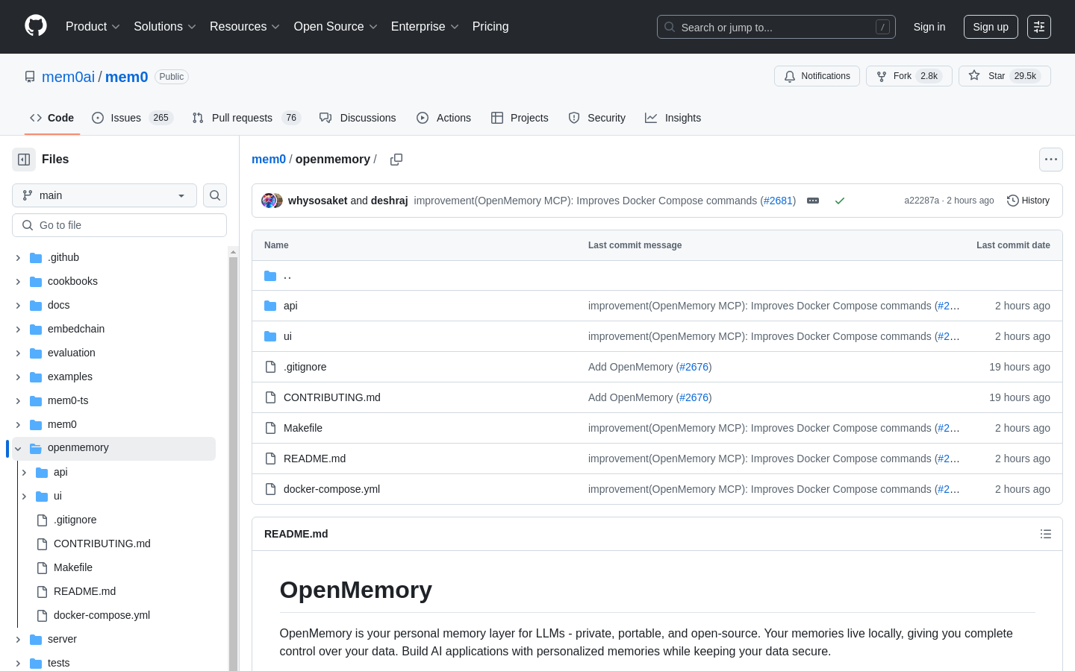1075x671 pixels.
Task: Expand the ui subfolder in sidebar tree
Action: (24, 497)
